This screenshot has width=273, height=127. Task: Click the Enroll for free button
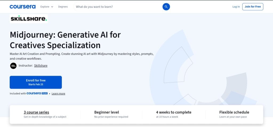point(36,82)
